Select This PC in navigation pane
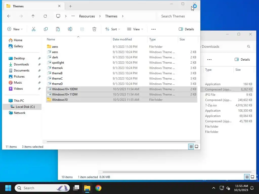Image resolution: width=259 pixels, height=194 pixels. (19, 101)
